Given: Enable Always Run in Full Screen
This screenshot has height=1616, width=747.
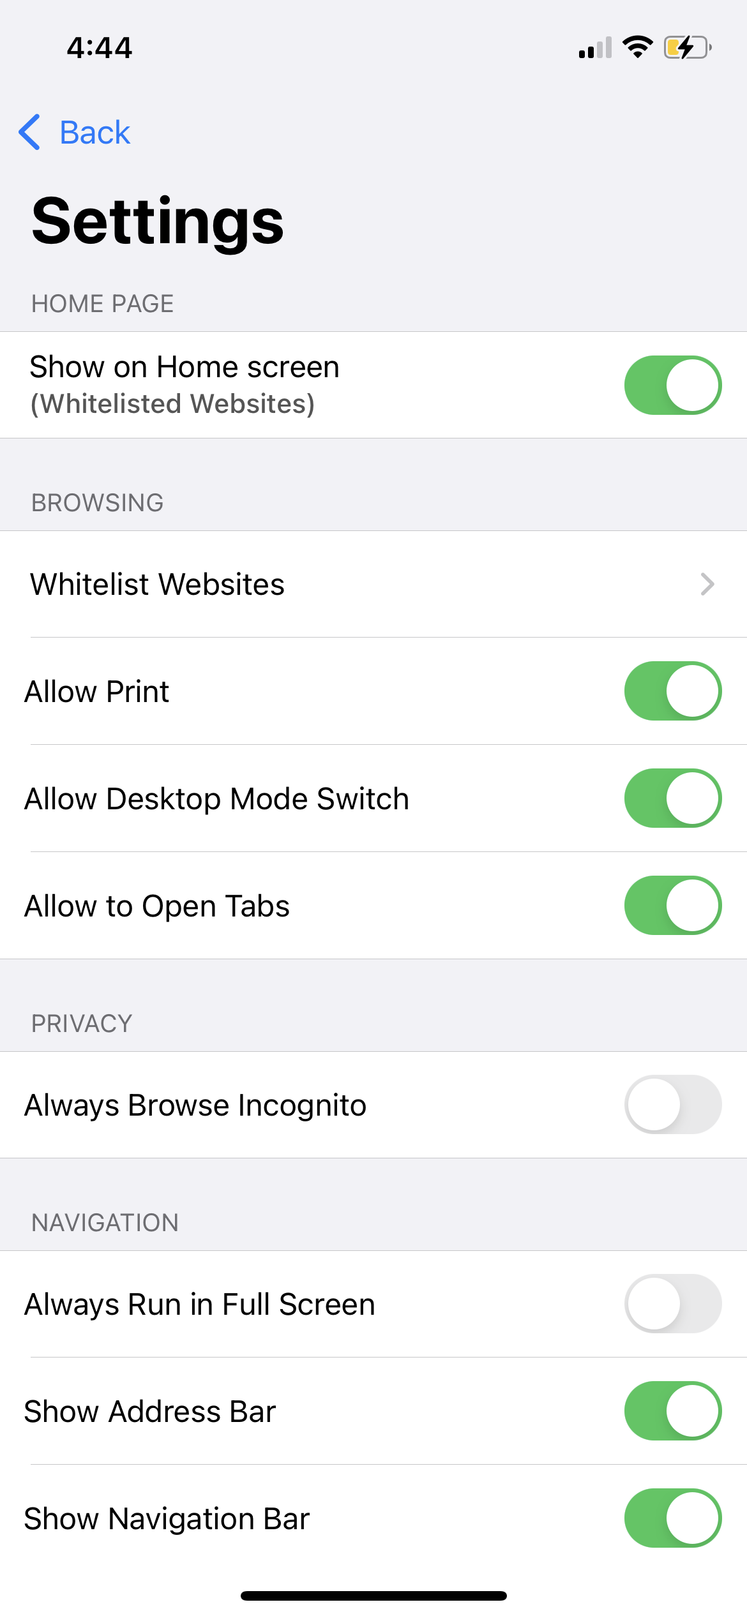Looking at the screenshot, I should 673,1303.
